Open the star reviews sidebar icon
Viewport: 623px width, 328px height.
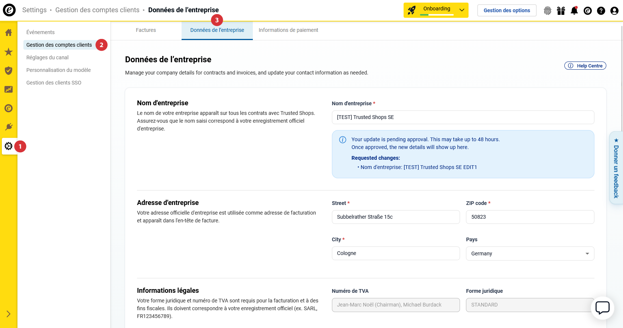tap(9, 52)
